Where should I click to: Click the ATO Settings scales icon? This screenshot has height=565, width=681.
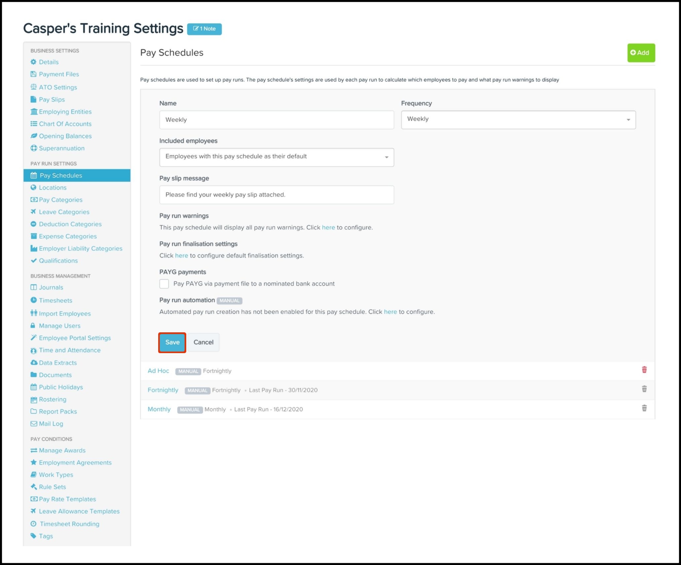[33, 87]
